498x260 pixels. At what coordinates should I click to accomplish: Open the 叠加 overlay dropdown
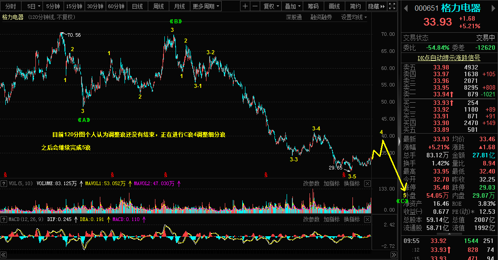pyautogui.click(x=292, y=6)
